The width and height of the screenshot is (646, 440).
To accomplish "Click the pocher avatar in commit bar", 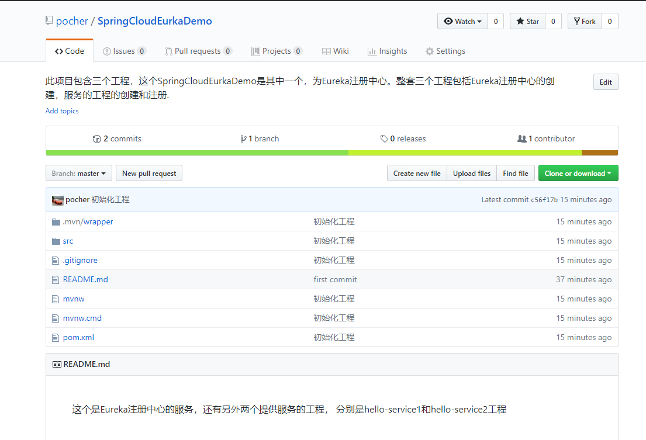I will coord(58,200).
